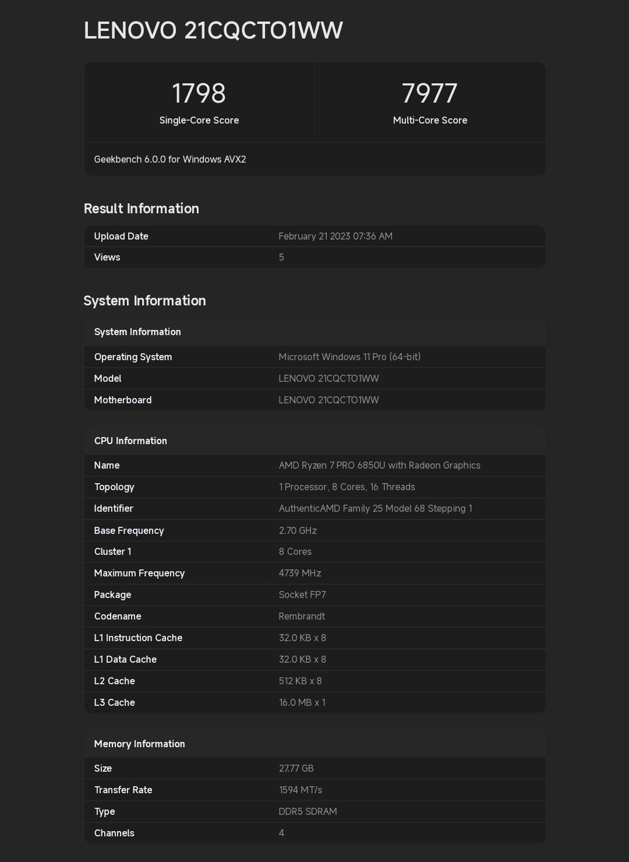Click the Transfer Rate label
The height and width of the screenshot is (862, 629).
click(x=123, y=790)
